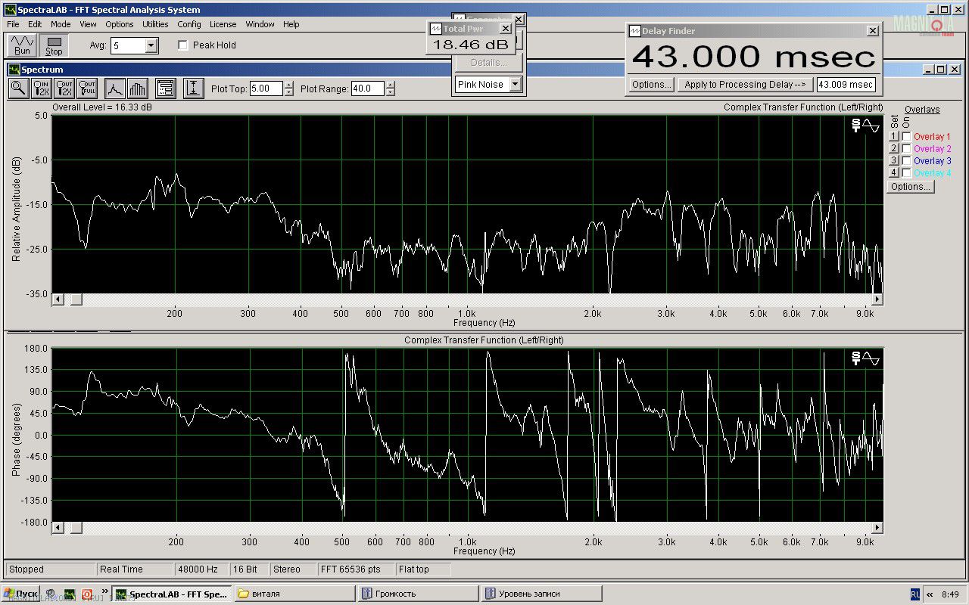This screenshot has width=969, height=605.
Task: Turn on Overlay 4 checkbox
Action: click(x=906, y=173)
